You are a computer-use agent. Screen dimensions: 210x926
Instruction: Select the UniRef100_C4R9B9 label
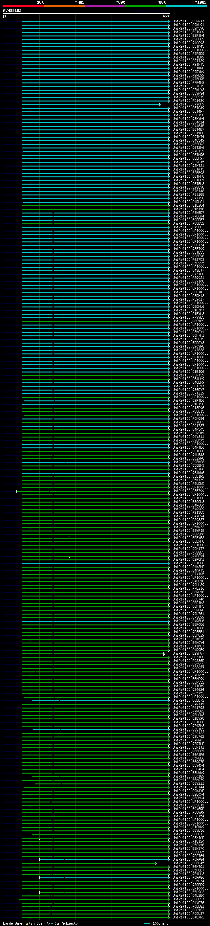188,650
